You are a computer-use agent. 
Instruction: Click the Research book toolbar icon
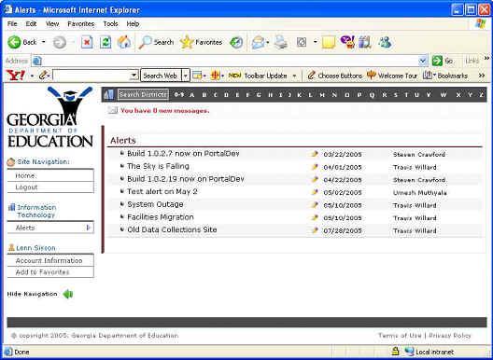coord(365,42)
